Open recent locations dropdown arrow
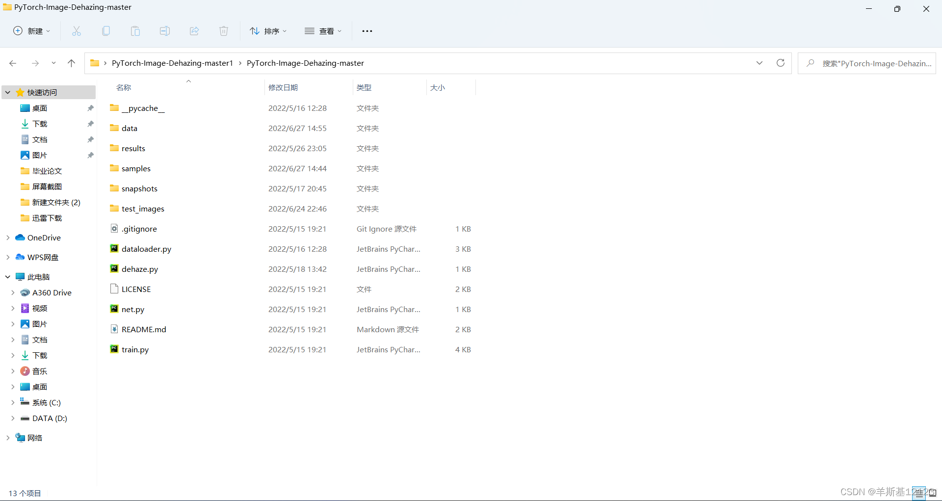 pyautogui.click(x=53, y=63)
